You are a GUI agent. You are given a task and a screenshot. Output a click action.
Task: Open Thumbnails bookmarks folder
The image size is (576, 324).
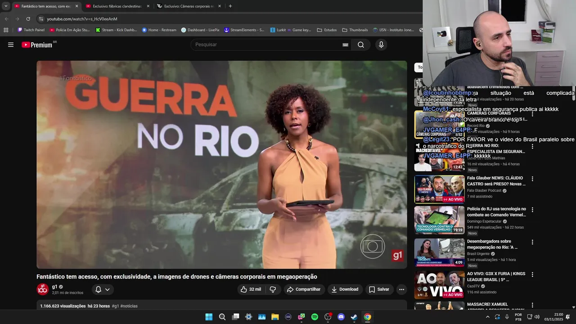(x=355, y=30)
